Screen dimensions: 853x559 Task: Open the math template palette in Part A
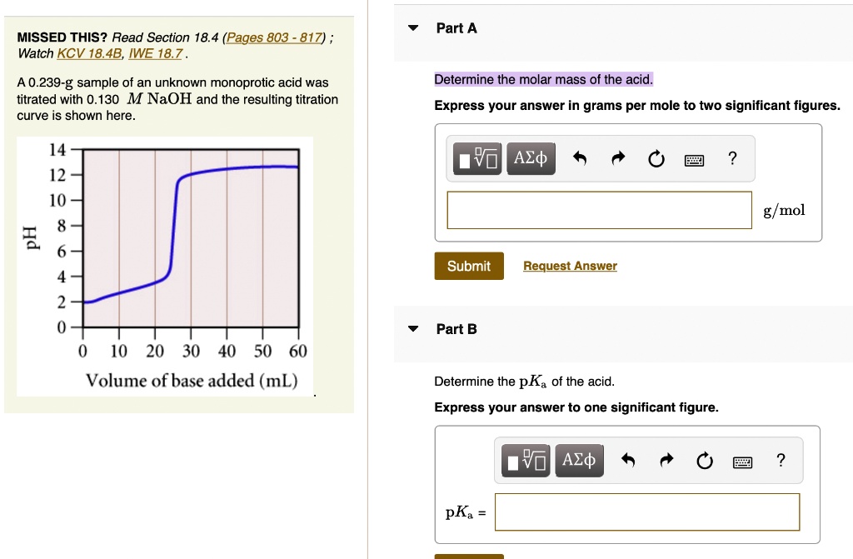tap(476, 158)
